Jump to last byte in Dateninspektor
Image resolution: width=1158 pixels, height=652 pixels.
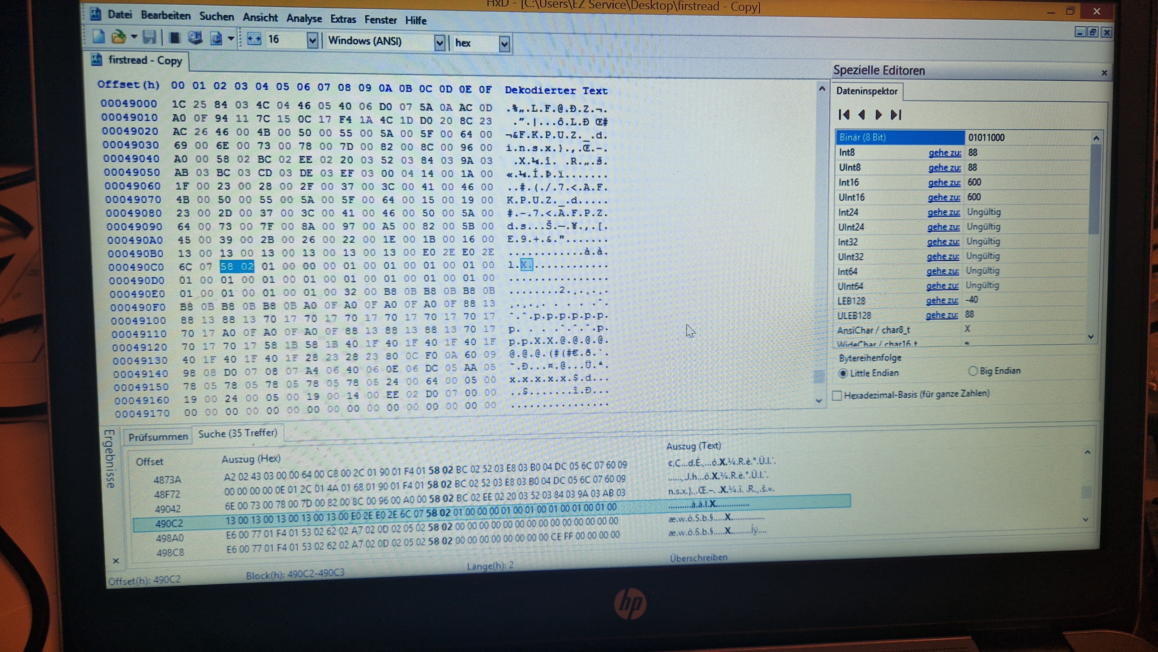pyautogui.click(x=896, y=115)
